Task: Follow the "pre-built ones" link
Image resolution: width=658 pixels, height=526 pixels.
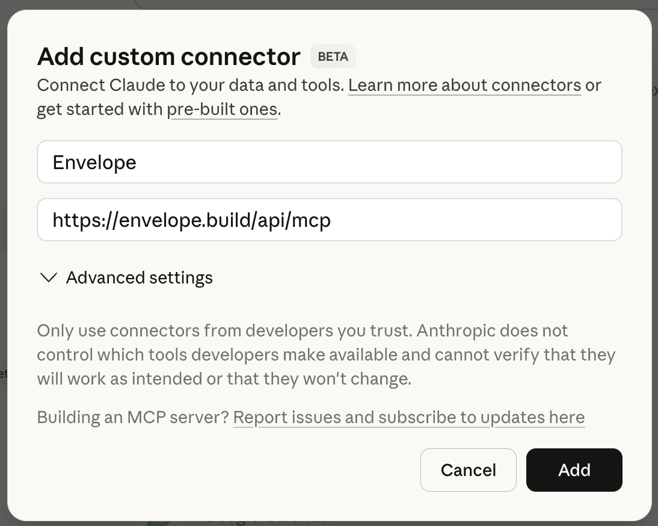Action: tap(223, 109)
